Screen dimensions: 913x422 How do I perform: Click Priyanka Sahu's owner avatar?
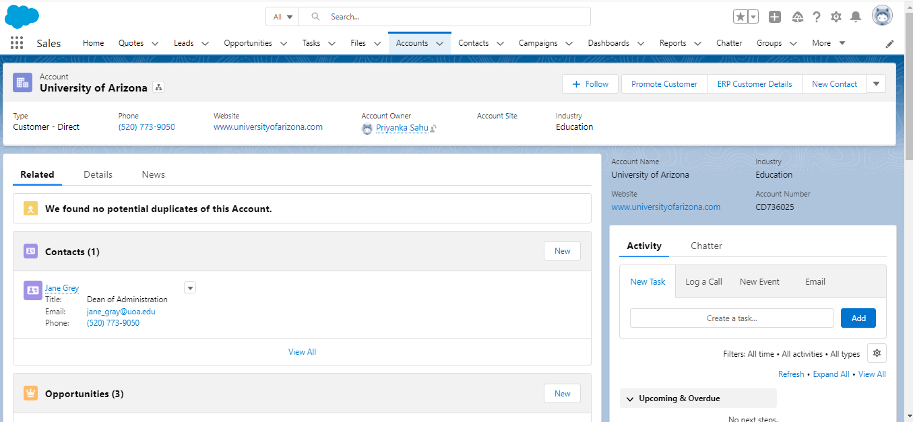click(x=367, y=129)
